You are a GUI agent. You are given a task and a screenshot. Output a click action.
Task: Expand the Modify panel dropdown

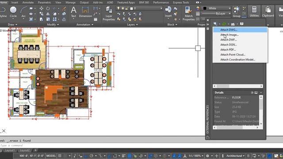pos(53,25)
